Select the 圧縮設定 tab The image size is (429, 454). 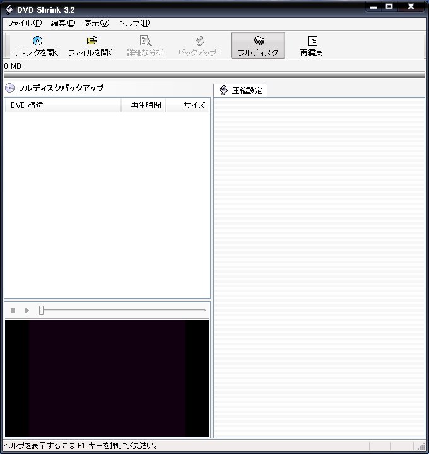(x=240, y=91)
